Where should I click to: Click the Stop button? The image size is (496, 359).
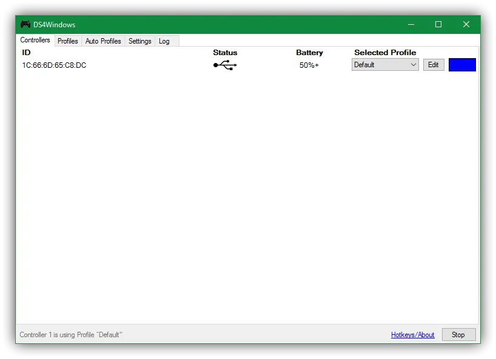458,335
